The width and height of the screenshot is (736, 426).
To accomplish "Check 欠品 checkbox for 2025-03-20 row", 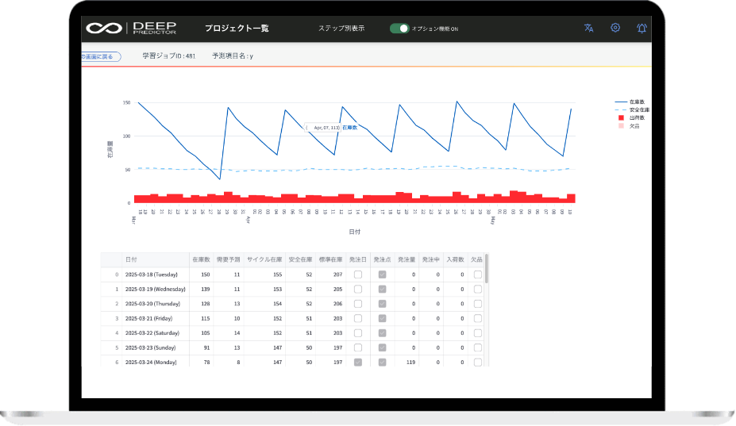I will click(x=477, y=304).
